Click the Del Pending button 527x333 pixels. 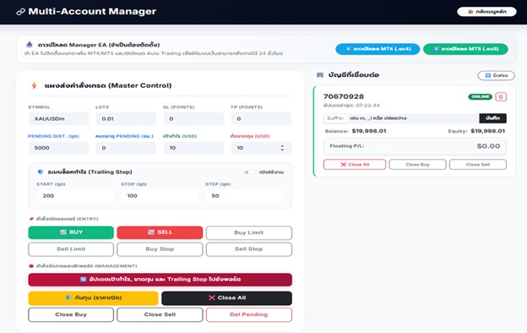pyautogui.click(x=249, y=315)
